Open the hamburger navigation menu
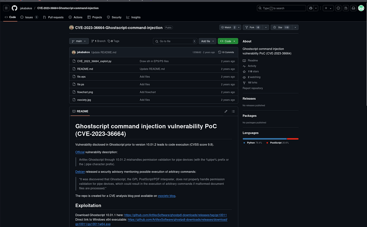The height and width of the screenshot is (227, 367). pyautogui.click(x=6, y=8)
